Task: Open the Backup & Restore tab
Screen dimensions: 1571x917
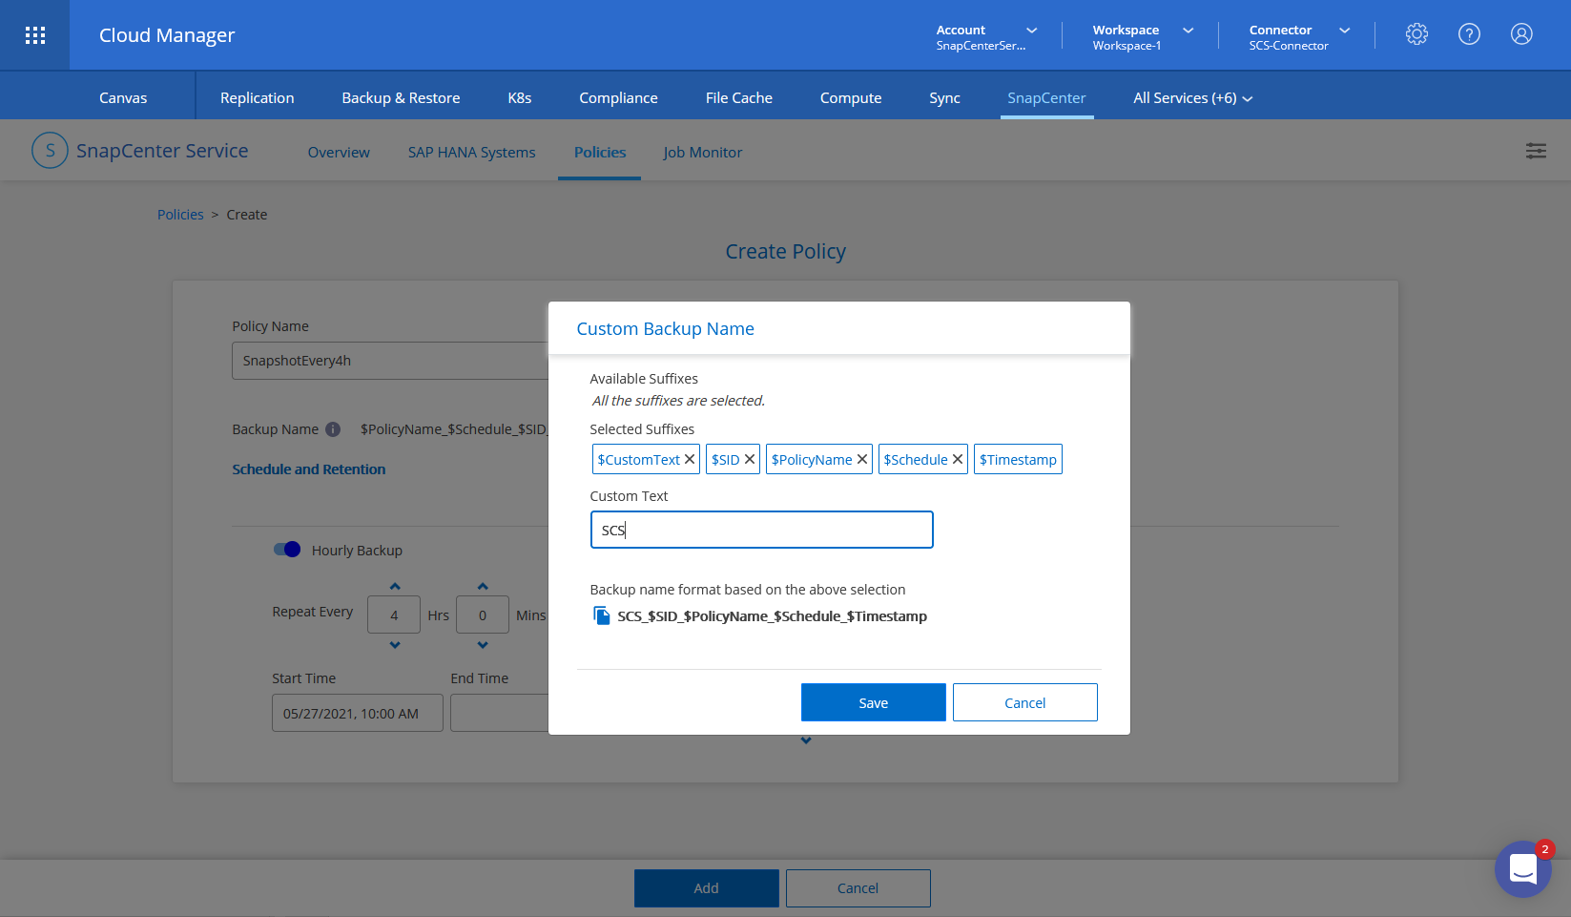Action: (401, 98)
